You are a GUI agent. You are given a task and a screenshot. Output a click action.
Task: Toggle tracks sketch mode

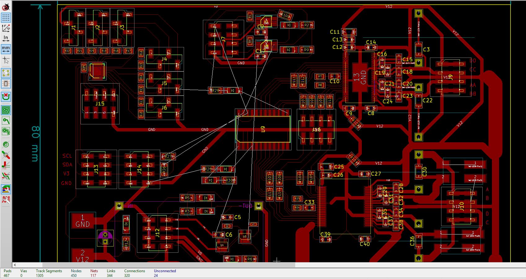(6, 165)
